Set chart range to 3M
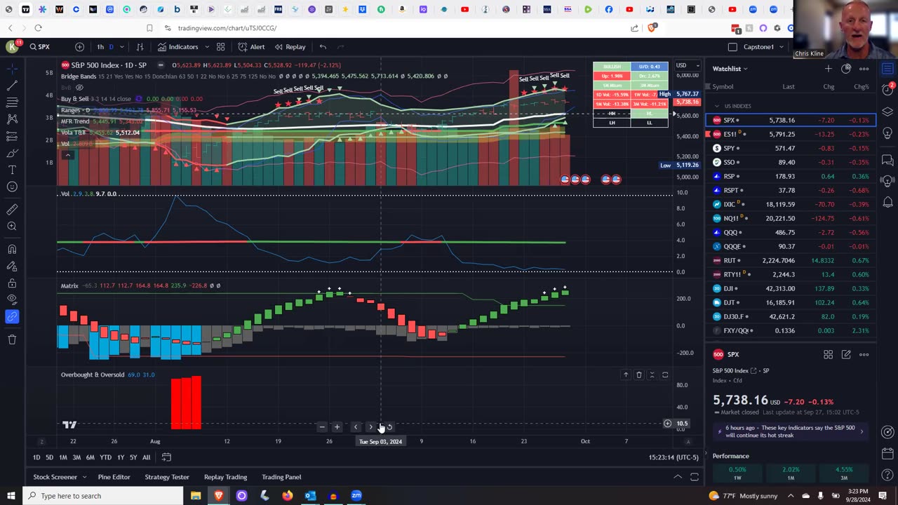Screen dimensions: 898x505 (x=76, y=457)
